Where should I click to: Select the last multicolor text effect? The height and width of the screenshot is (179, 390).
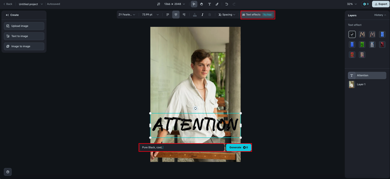click(x=362, y=55)
